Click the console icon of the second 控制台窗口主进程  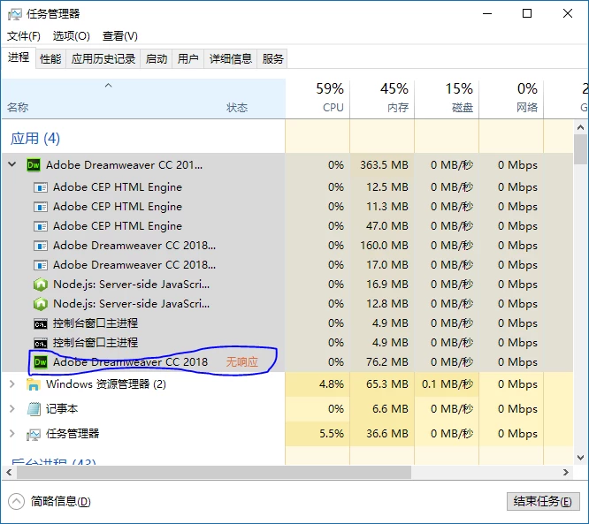coord(40,344)
